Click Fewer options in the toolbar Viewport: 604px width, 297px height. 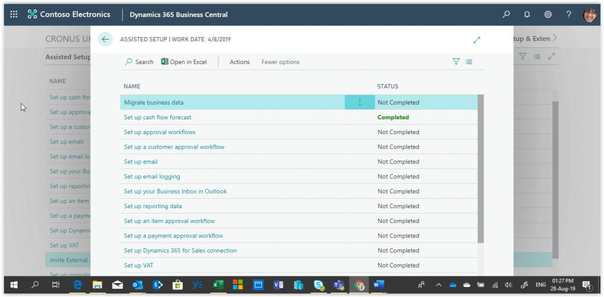click(x=280, y=62)
